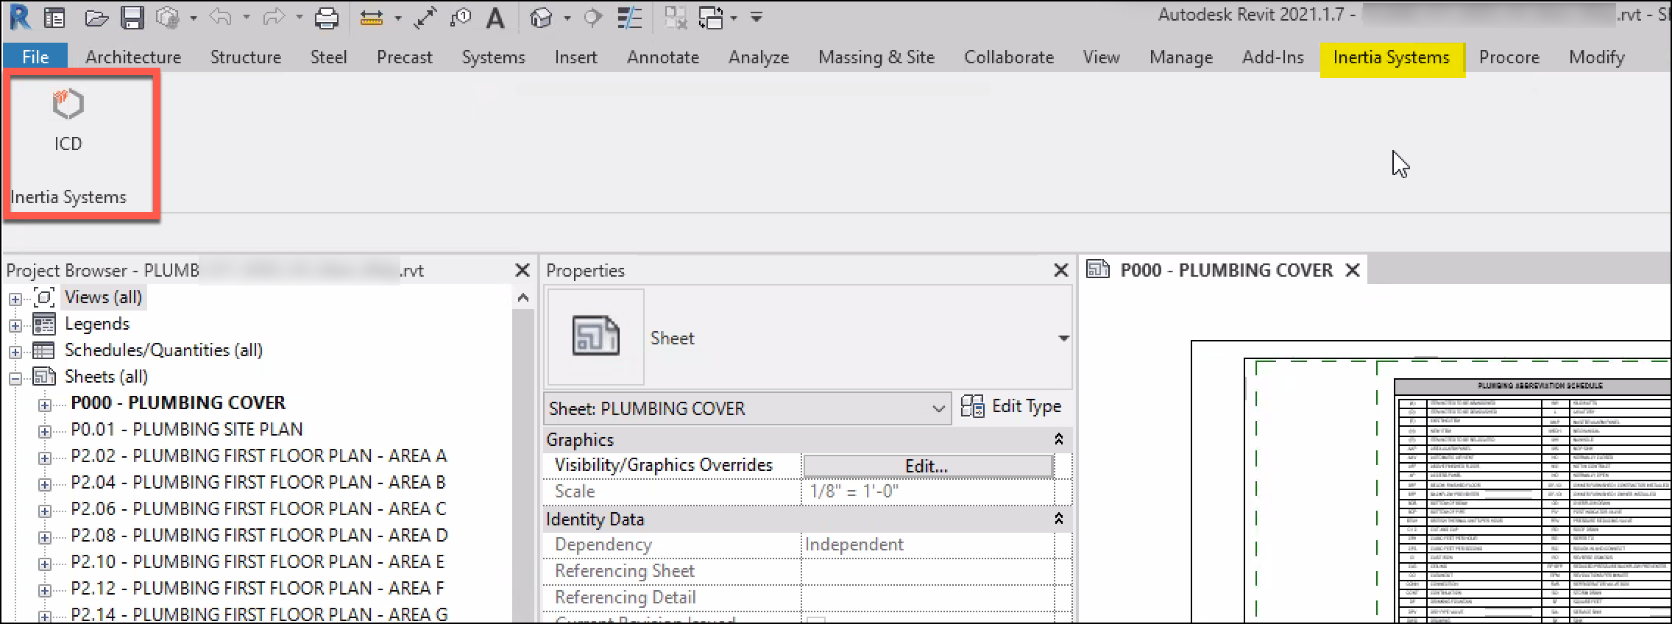Switch to the Annotate ribbon tab

[663, 57]
